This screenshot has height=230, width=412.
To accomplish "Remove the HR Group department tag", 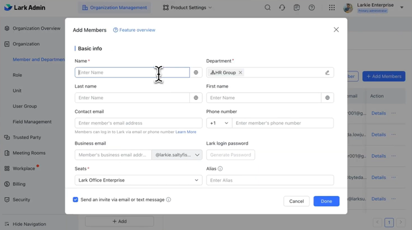I will point(240,72).
